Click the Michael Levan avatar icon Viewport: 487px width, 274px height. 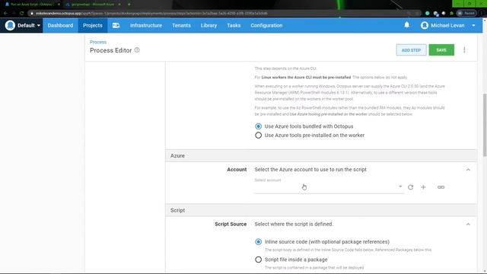[x=425, y=25]
